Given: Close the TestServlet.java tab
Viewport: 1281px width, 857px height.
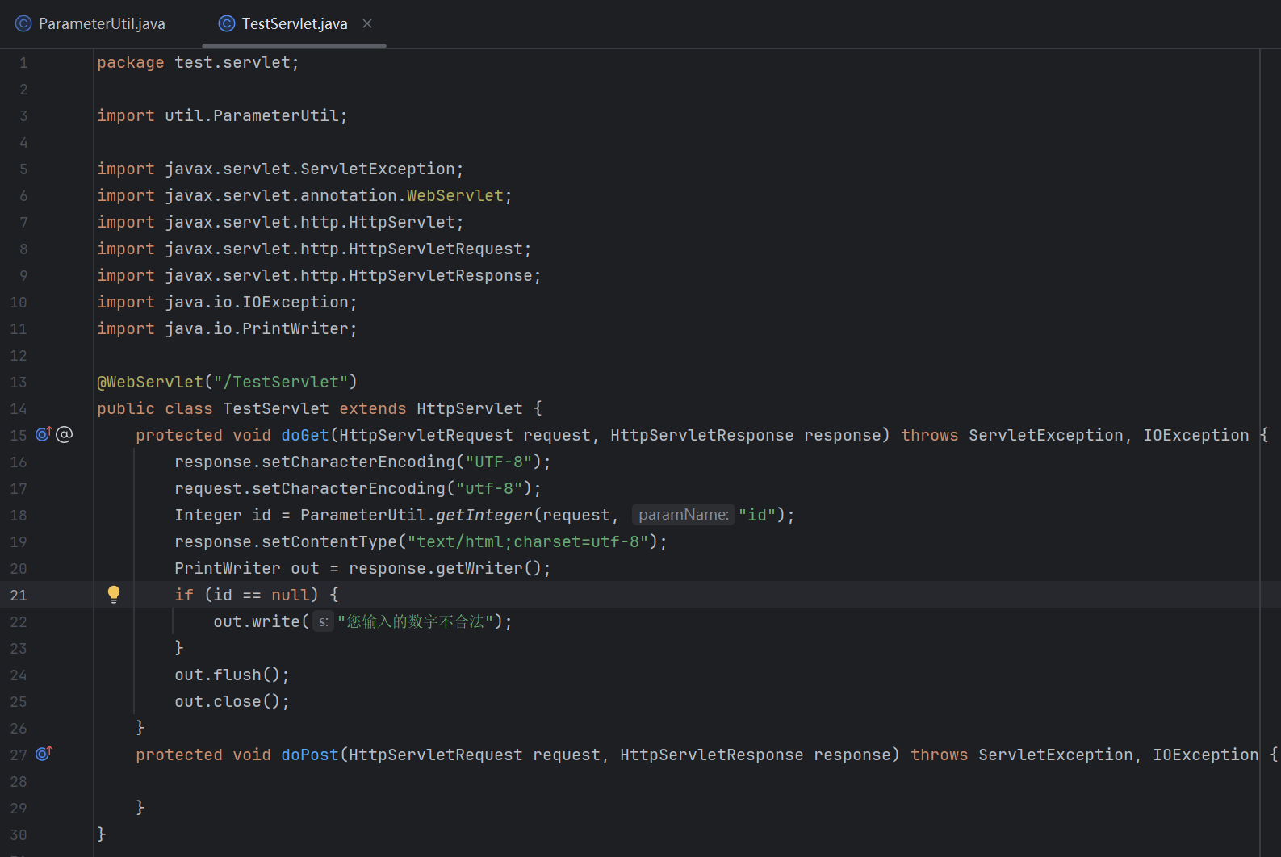Looking at the screenshot, I should [367, 23].
